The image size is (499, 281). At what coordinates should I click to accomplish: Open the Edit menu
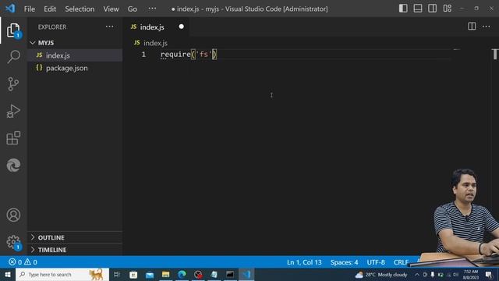pyautogui.click(x=50, y=9)
